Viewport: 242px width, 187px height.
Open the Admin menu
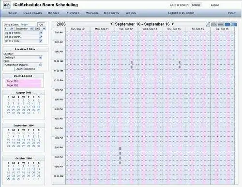131,13
